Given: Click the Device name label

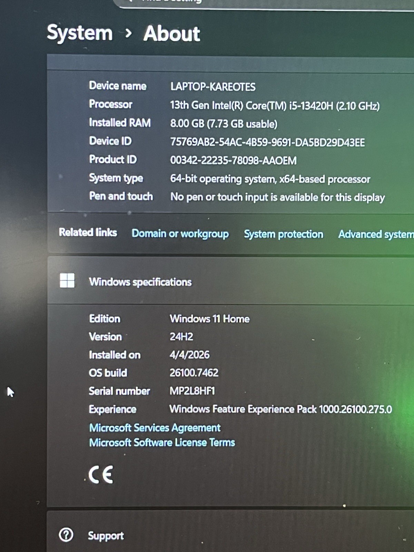Looking at the screenshot, I should [118, 86].
